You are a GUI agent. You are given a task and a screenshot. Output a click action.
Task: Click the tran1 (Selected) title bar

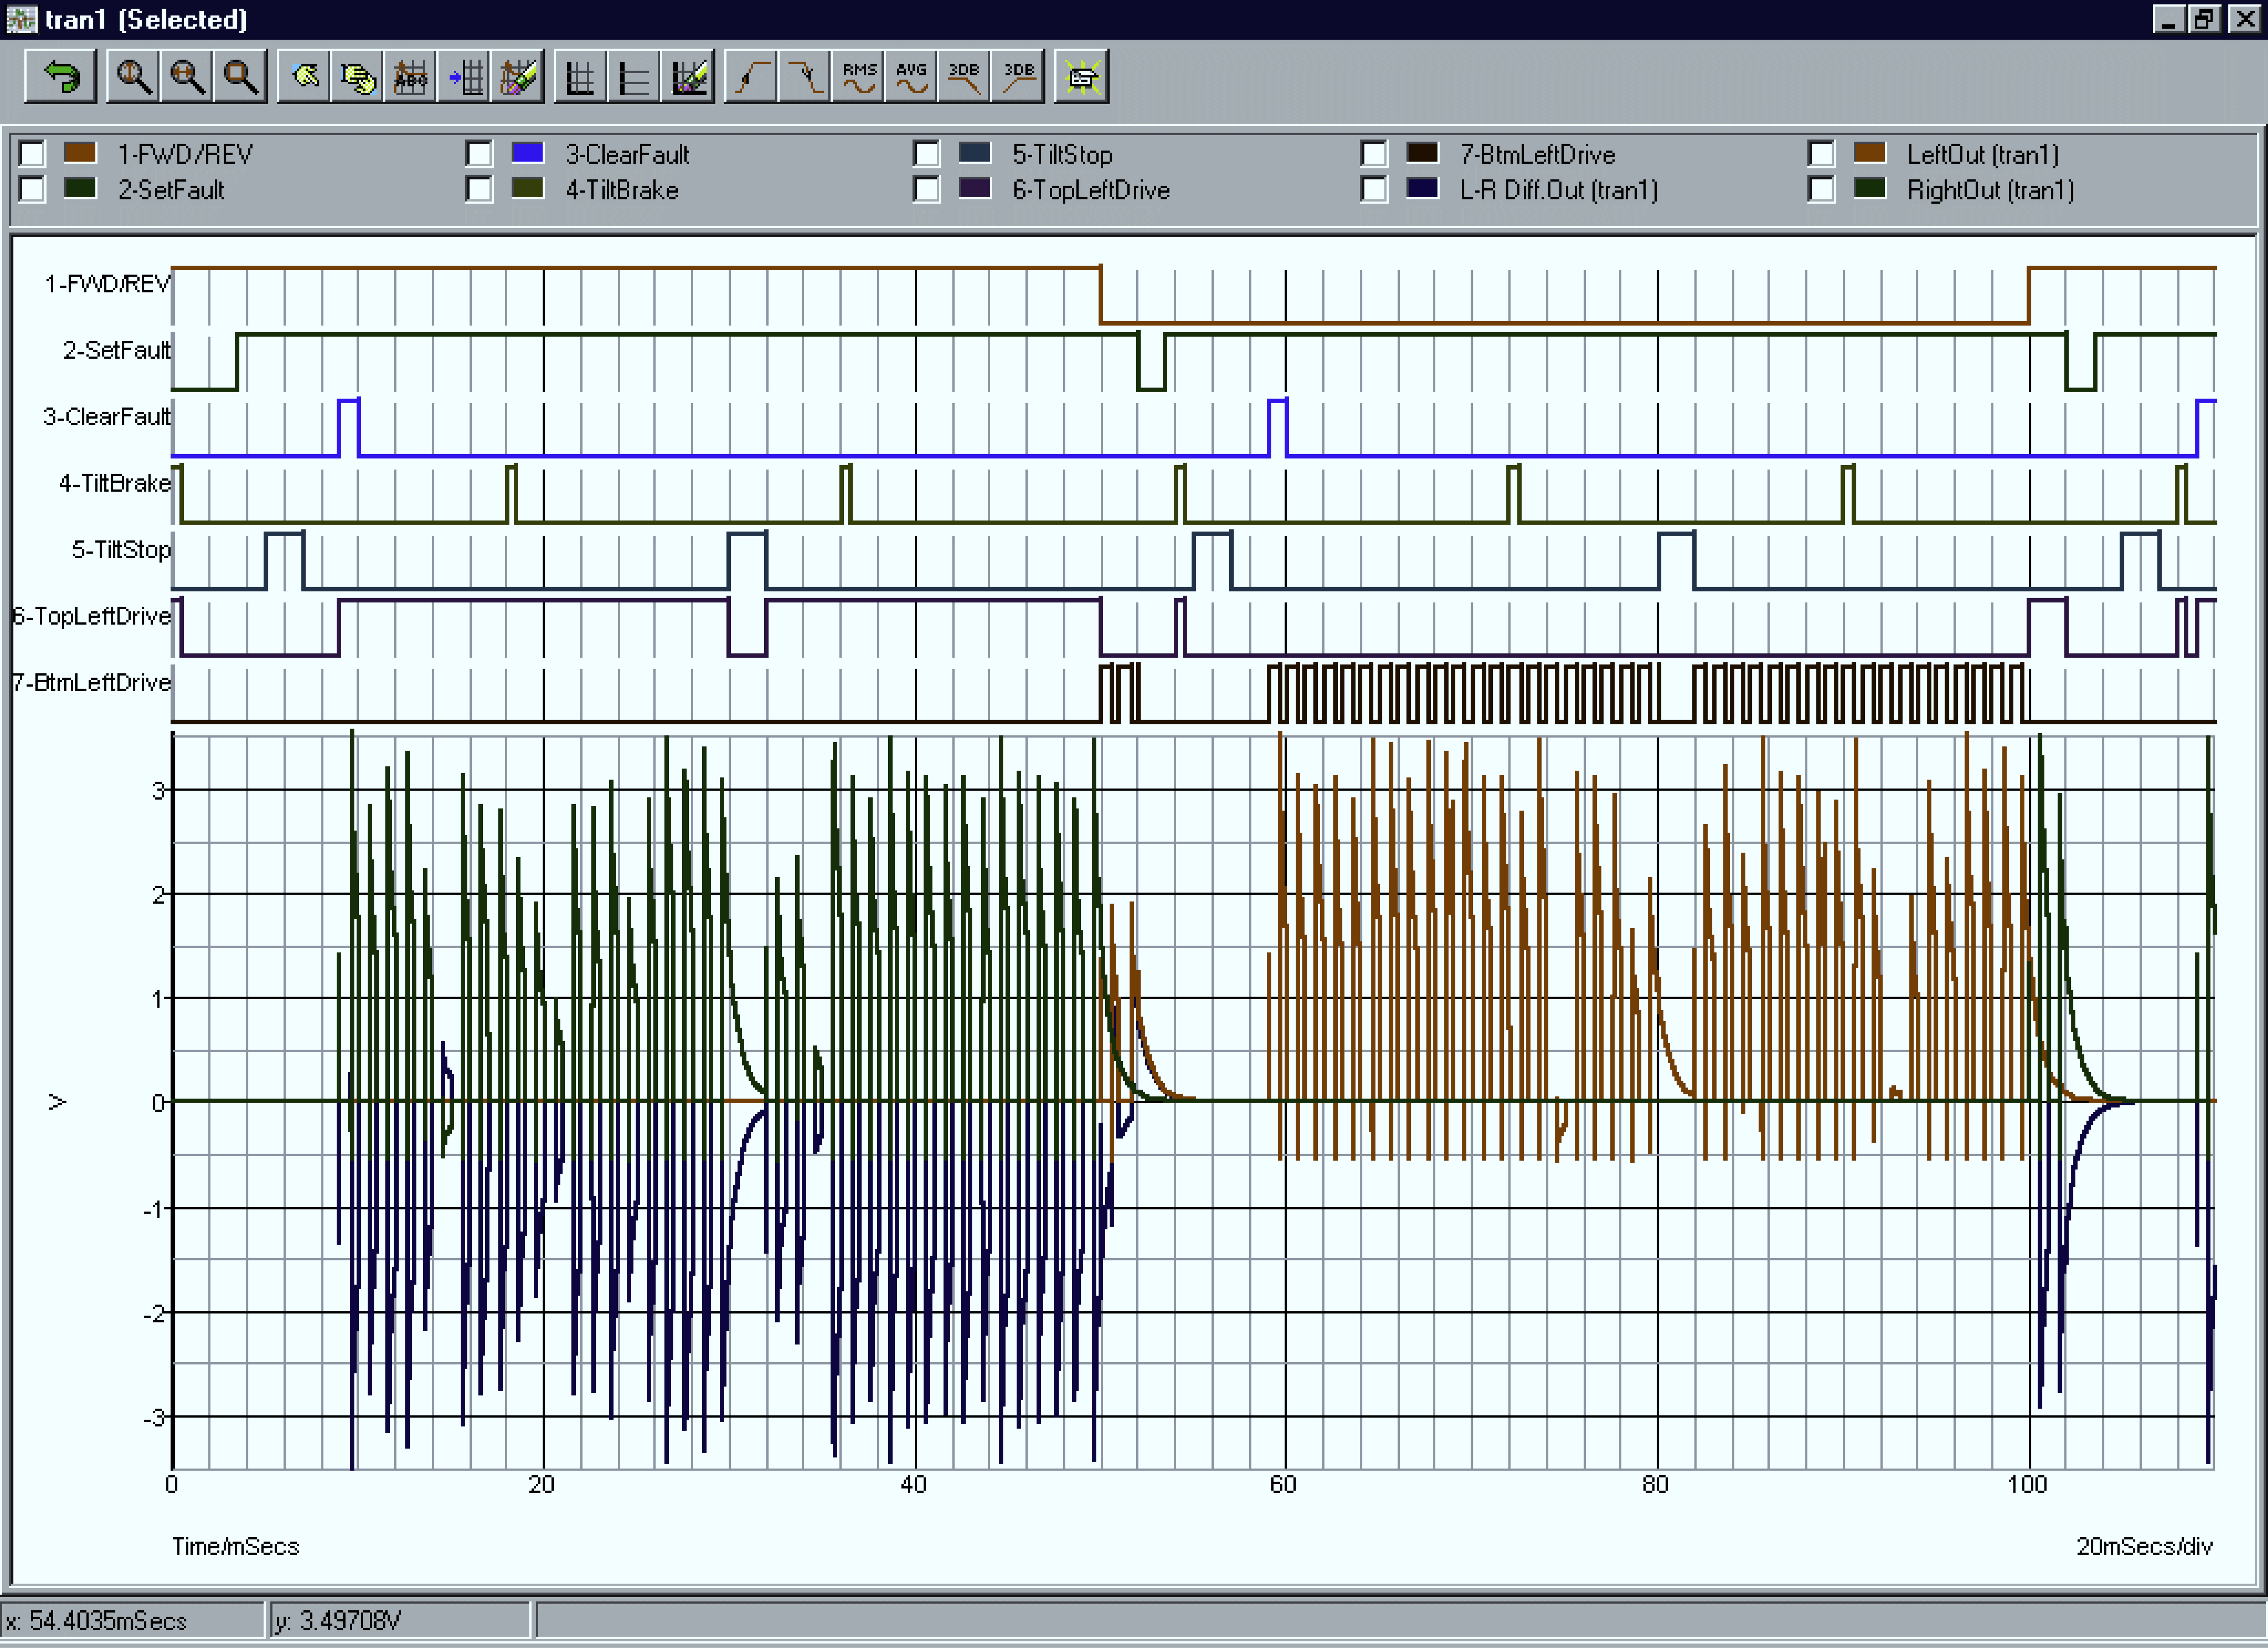1134,19
